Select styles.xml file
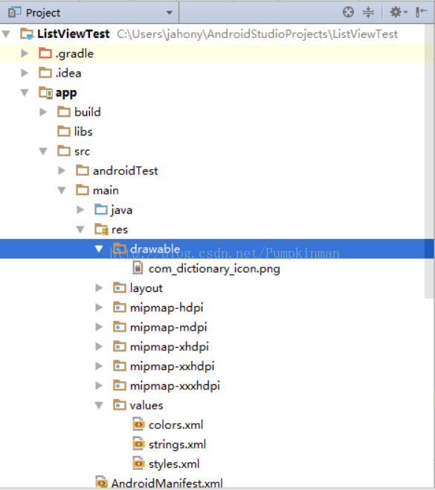Viewport: 435px width, 490px height. click(174, 464)
